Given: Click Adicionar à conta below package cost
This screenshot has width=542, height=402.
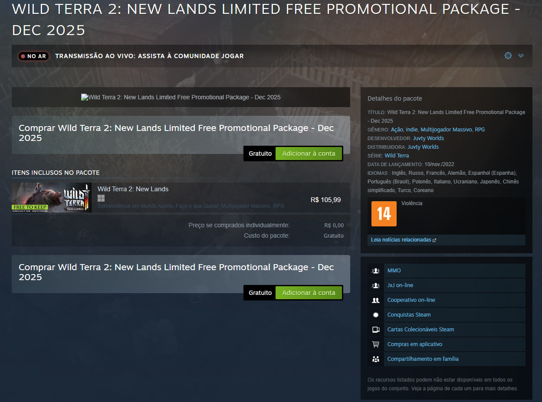Looking at the screenshot, I should coord(309,293).
